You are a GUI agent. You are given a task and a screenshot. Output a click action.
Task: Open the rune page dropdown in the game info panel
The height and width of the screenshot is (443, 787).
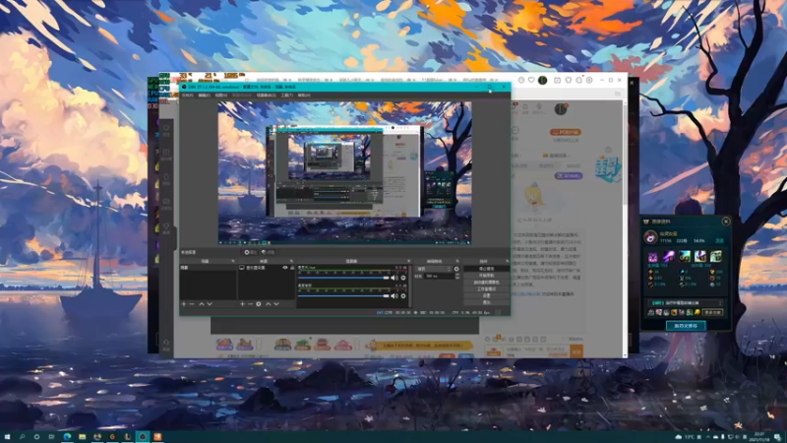point(686,303)
